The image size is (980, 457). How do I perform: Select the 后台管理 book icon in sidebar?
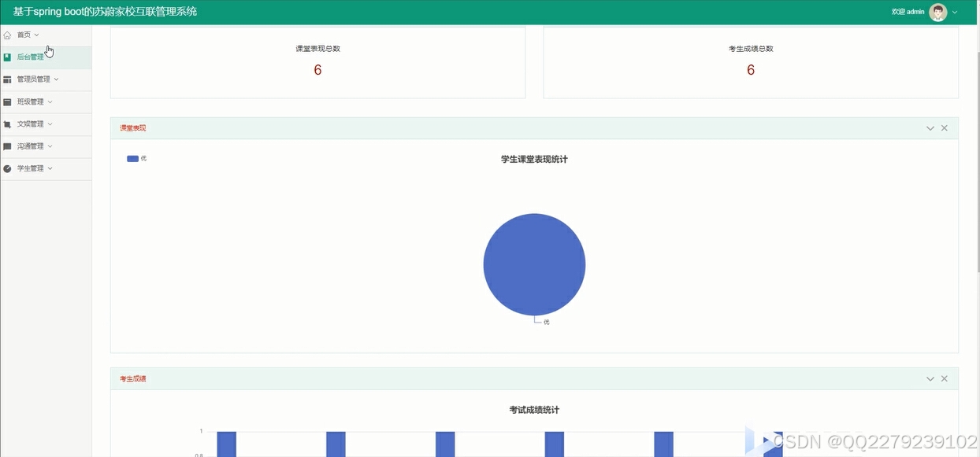pyautogui.click(x=9, y=56)
